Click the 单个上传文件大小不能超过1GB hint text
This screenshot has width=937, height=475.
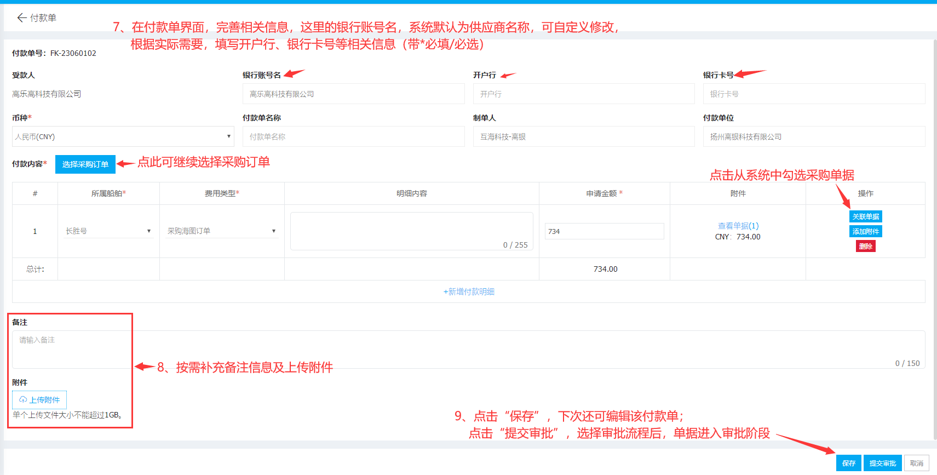67,415
